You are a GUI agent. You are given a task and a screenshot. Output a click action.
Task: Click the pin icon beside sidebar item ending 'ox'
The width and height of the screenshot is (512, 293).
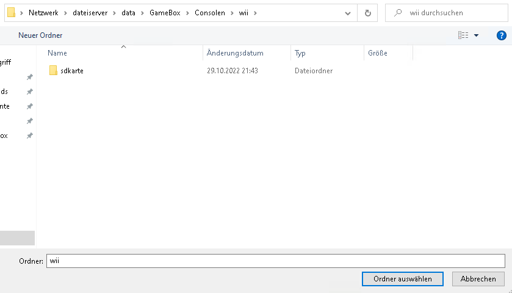coord(29,136)
